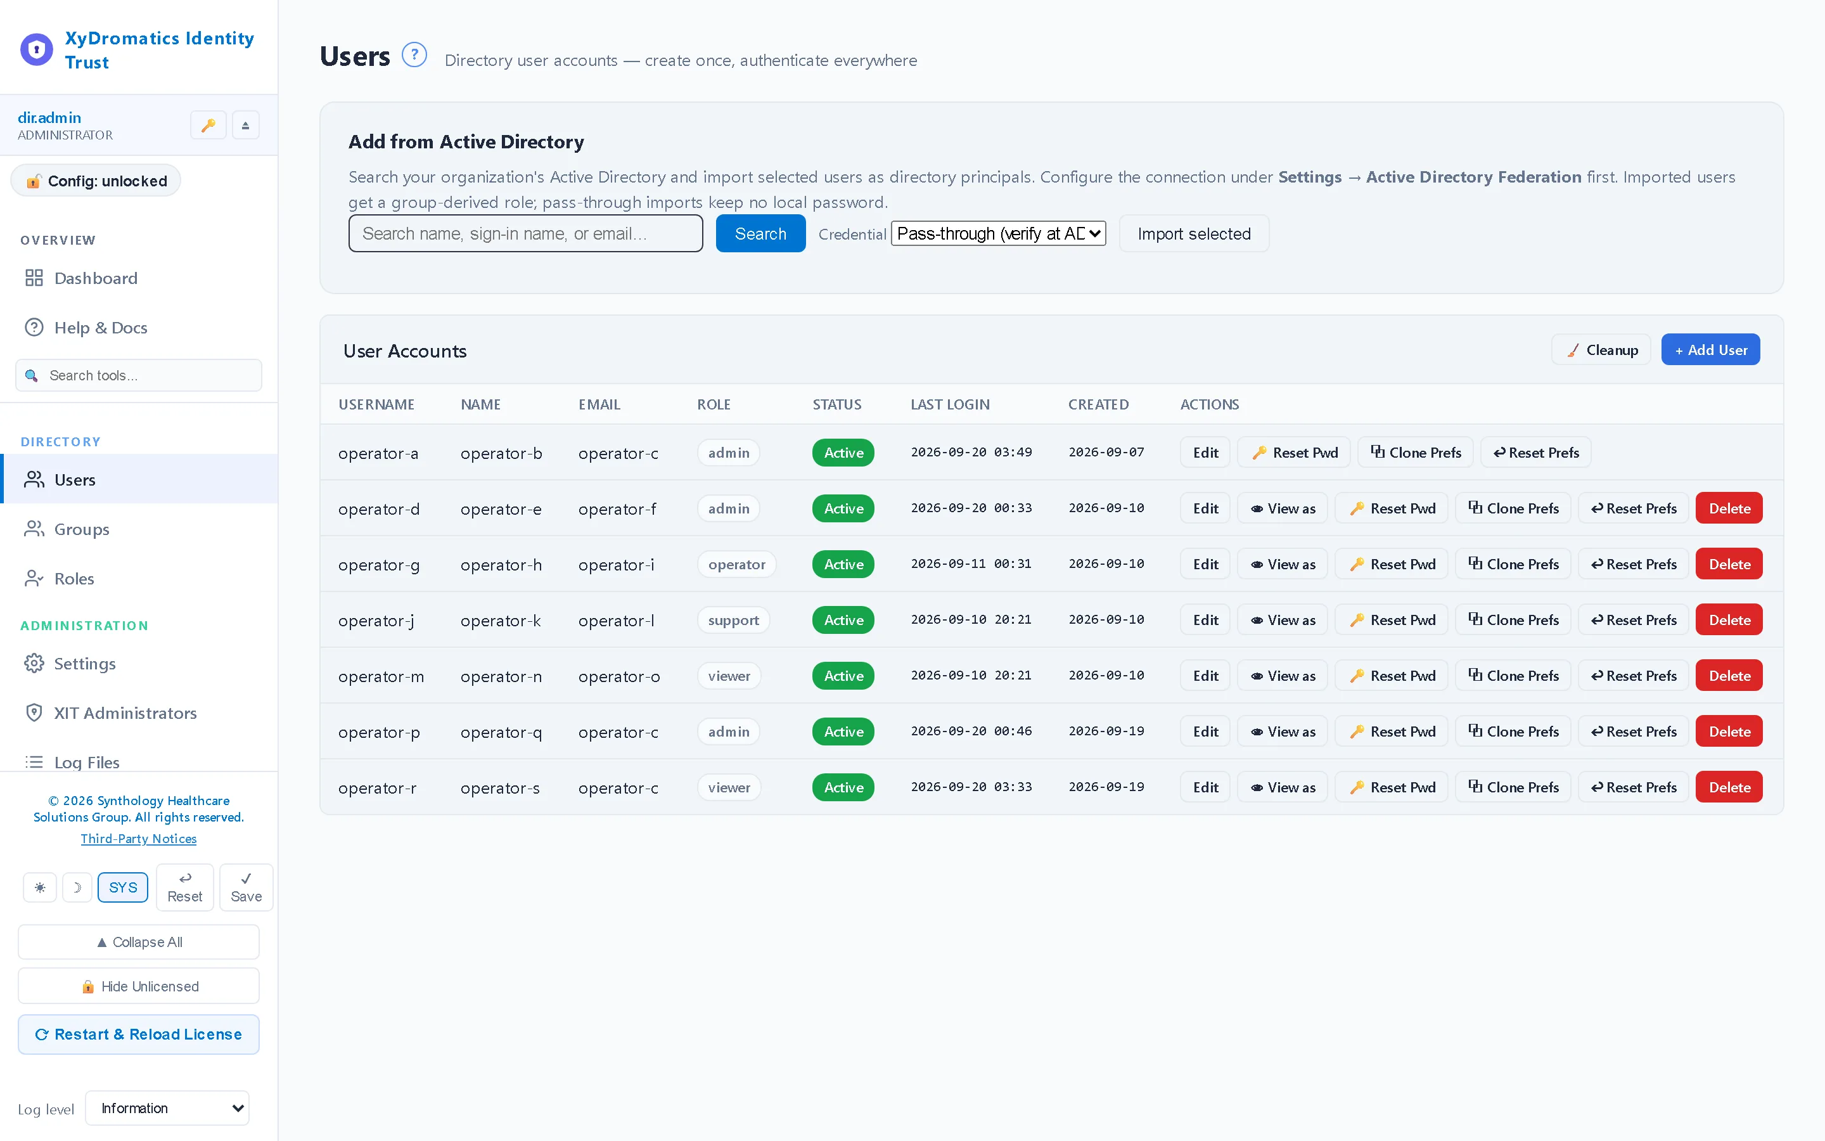Click the Cleanup button
Image resolution: width=1825 pixels, height=1141 pixels.
pyautogui.click(x=1601, y=350)
